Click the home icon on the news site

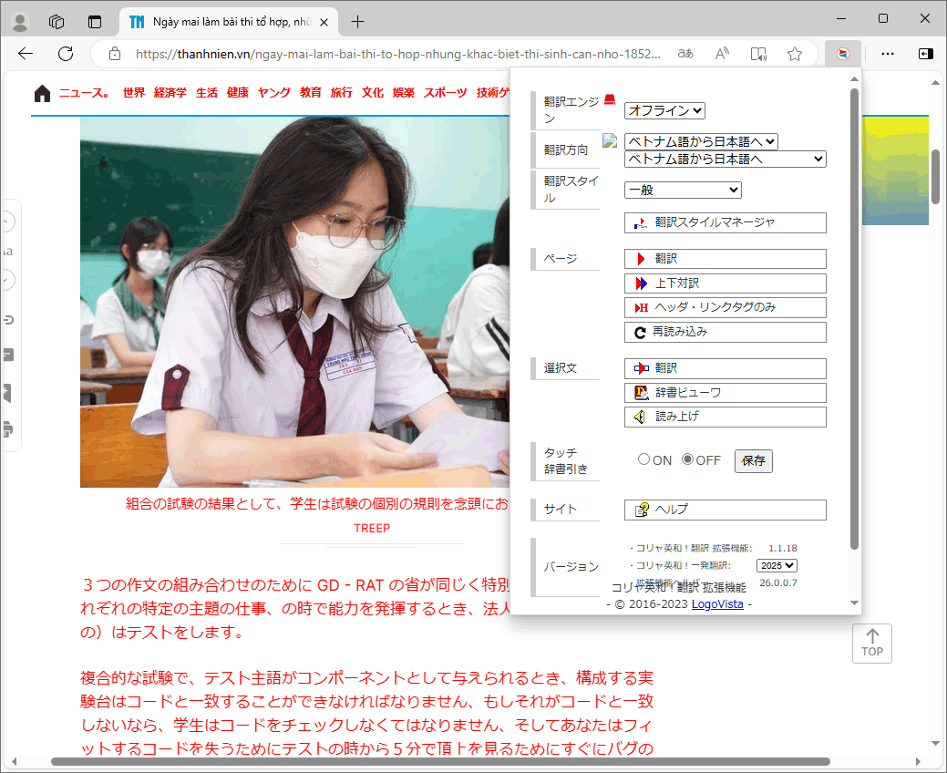click(x=42, y=93)
